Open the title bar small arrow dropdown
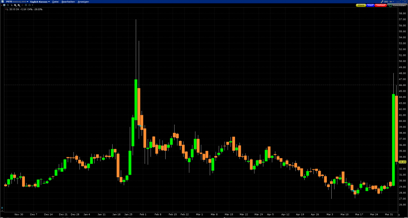Screen dimensions: 408x218 tap(393, 2)
